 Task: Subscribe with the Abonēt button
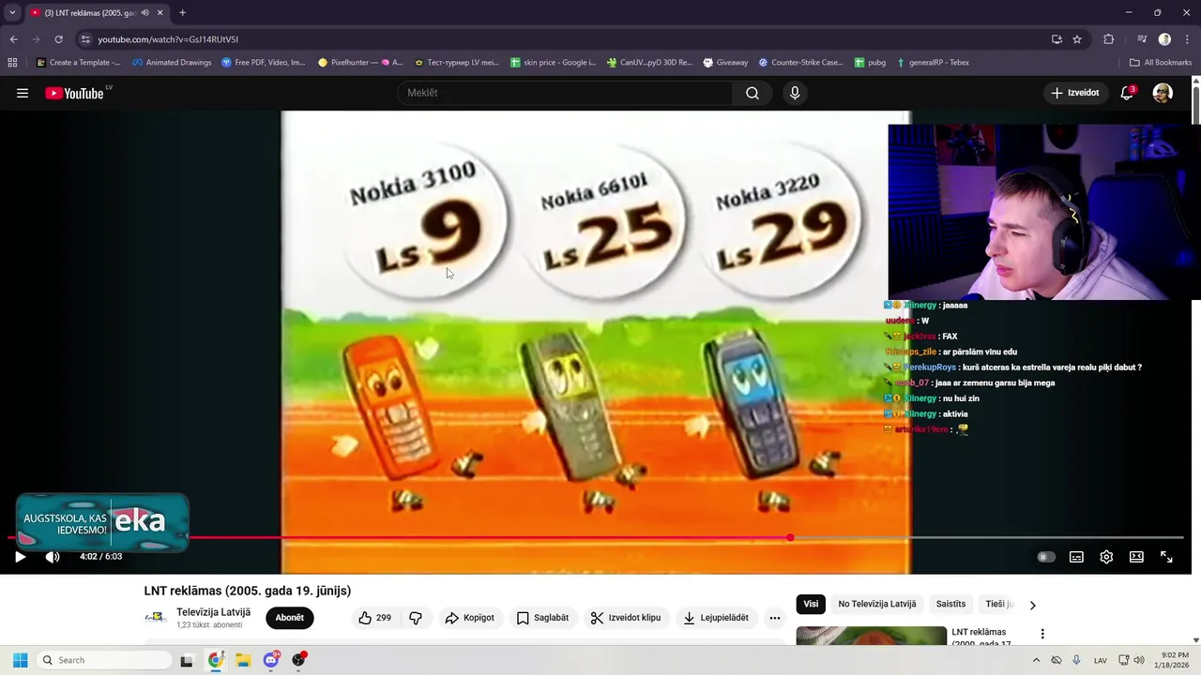[290, 618]
